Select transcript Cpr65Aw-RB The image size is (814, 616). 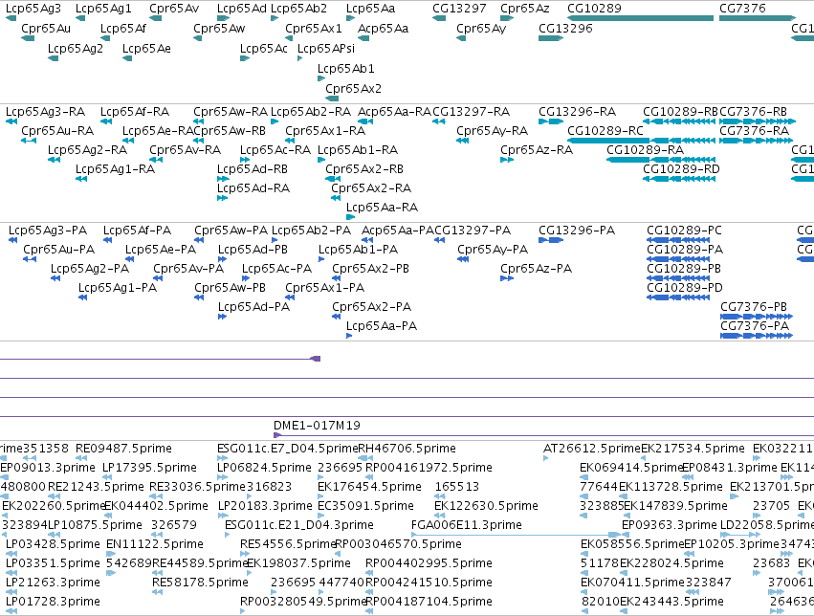[x=230, y=131]
